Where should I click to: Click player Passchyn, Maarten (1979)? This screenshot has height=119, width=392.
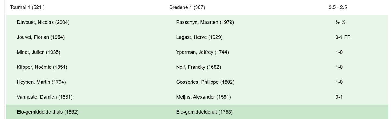[205, 22]
